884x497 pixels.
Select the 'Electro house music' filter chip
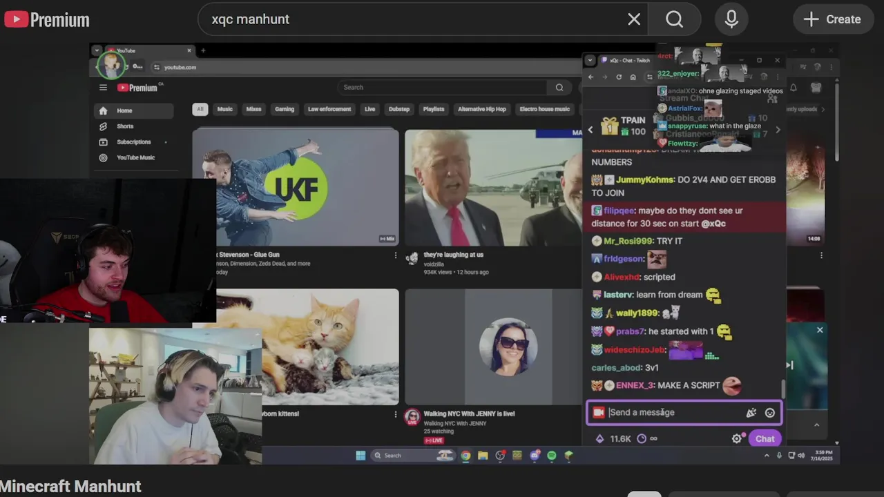point(545,109)
